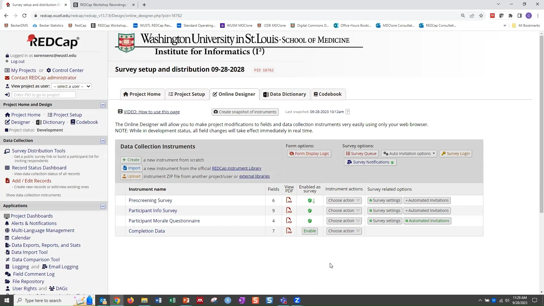The width and height of the screenshot is (544, 306).
Task: Click Create new instrument button
Action: point(131,160)
